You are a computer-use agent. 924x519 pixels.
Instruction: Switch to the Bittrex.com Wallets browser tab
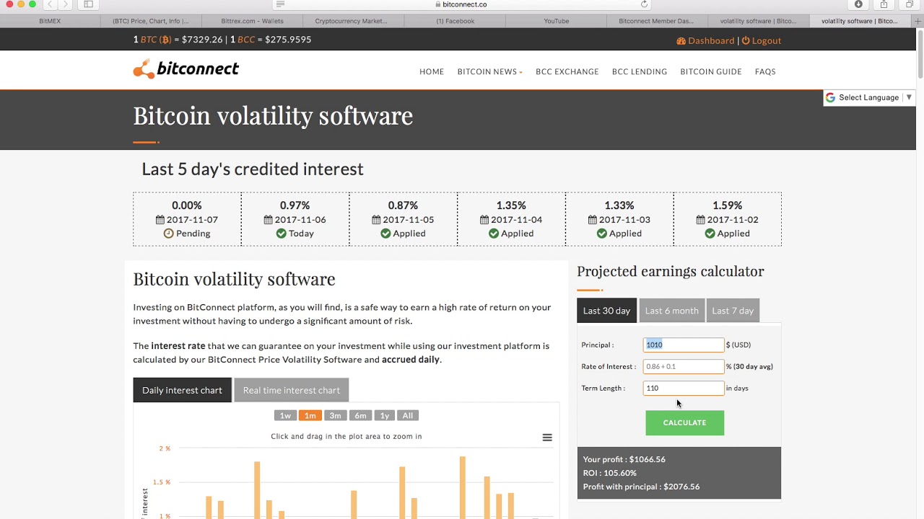click(x=252, y=21)
